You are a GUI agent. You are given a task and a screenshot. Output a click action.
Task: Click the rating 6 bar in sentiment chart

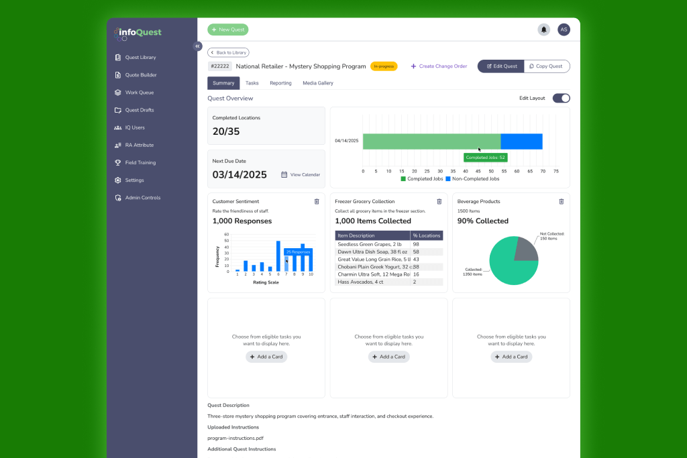pos(278,256)
